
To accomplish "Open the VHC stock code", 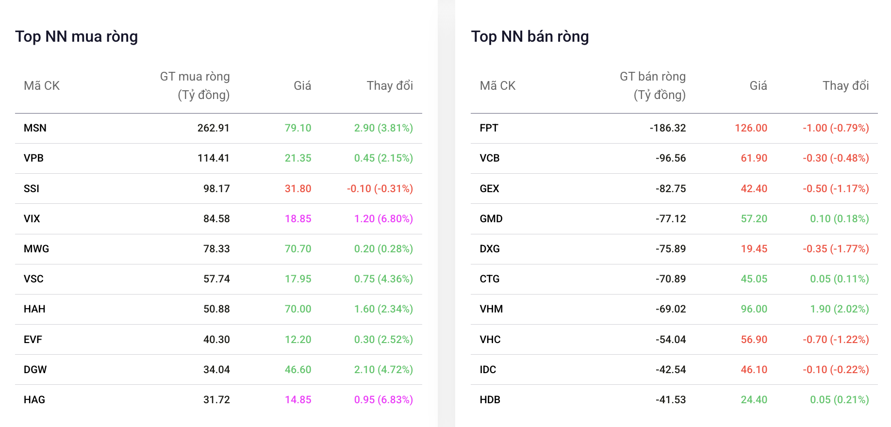I will coord(490,340).
